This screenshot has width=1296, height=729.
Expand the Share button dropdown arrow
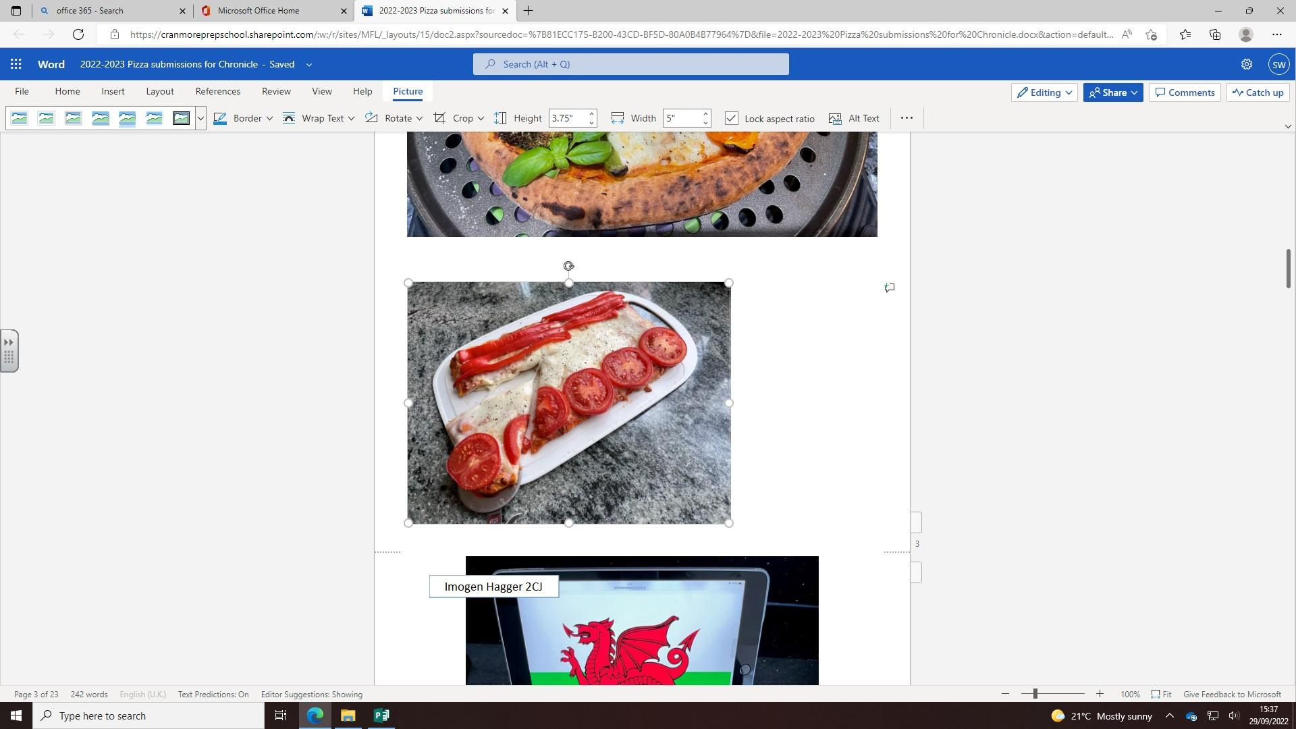[1135, 92]
